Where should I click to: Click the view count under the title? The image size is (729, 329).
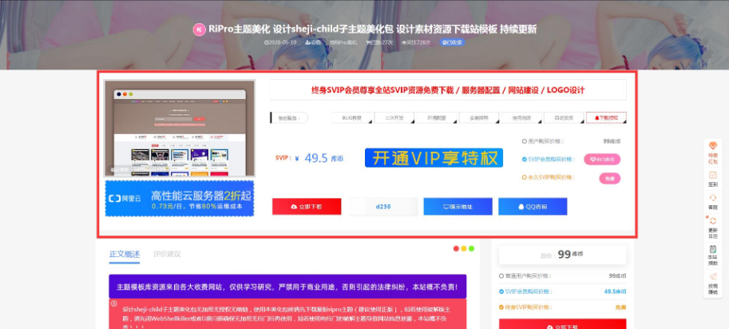click(x=416, y=42)
